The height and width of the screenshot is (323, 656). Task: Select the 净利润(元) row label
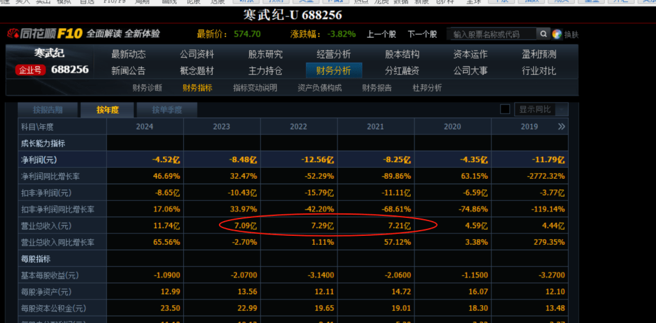click(38, 160)
